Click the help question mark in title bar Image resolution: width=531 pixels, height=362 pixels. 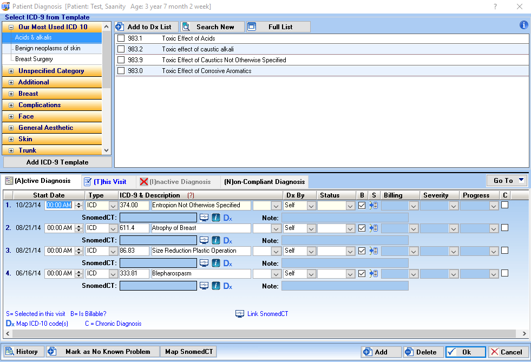coord(495,6)
